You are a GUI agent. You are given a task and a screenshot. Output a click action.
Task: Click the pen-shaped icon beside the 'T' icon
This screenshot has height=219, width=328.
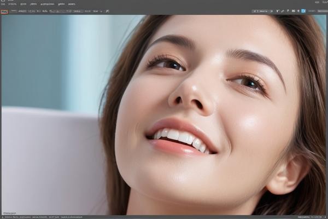coord(283,11)
